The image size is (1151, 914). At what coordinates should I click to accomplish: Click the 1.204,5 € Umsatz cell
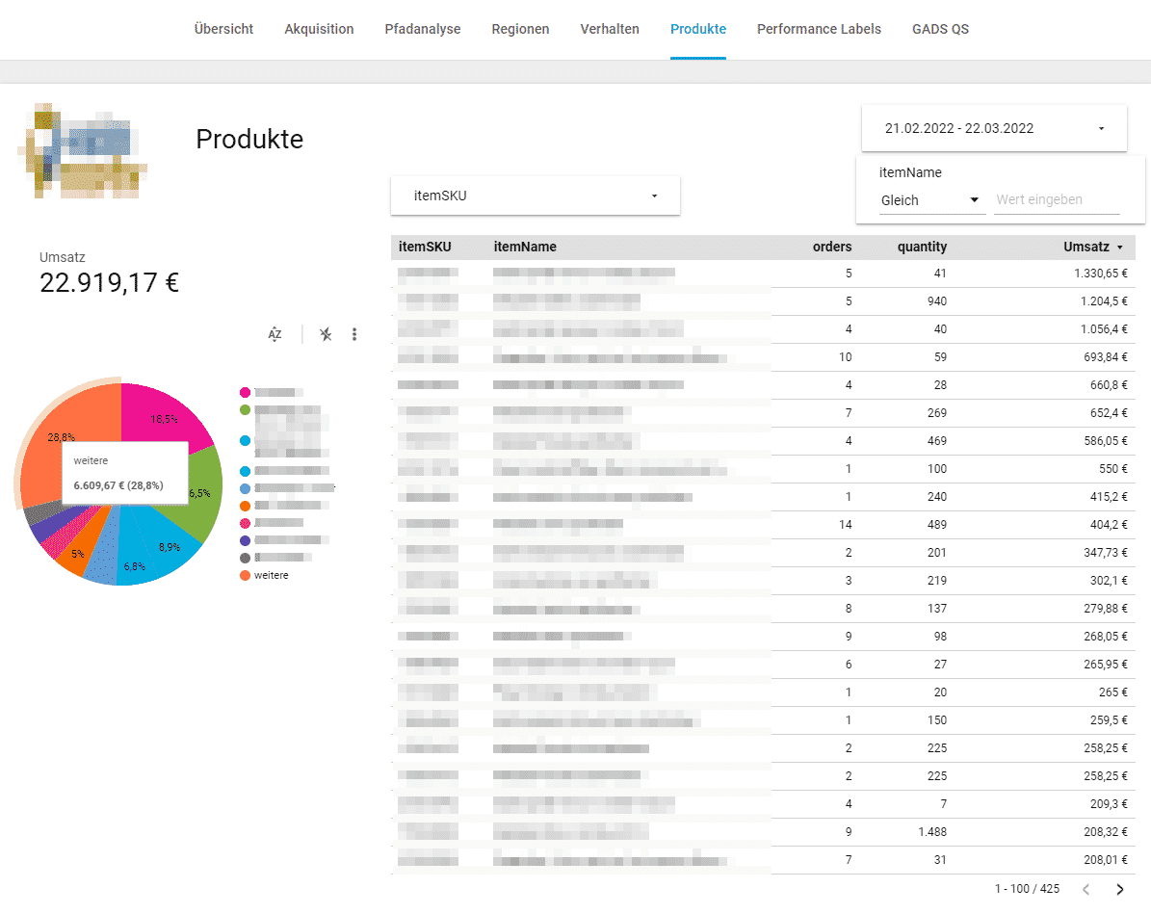[x=1103, y=301]
